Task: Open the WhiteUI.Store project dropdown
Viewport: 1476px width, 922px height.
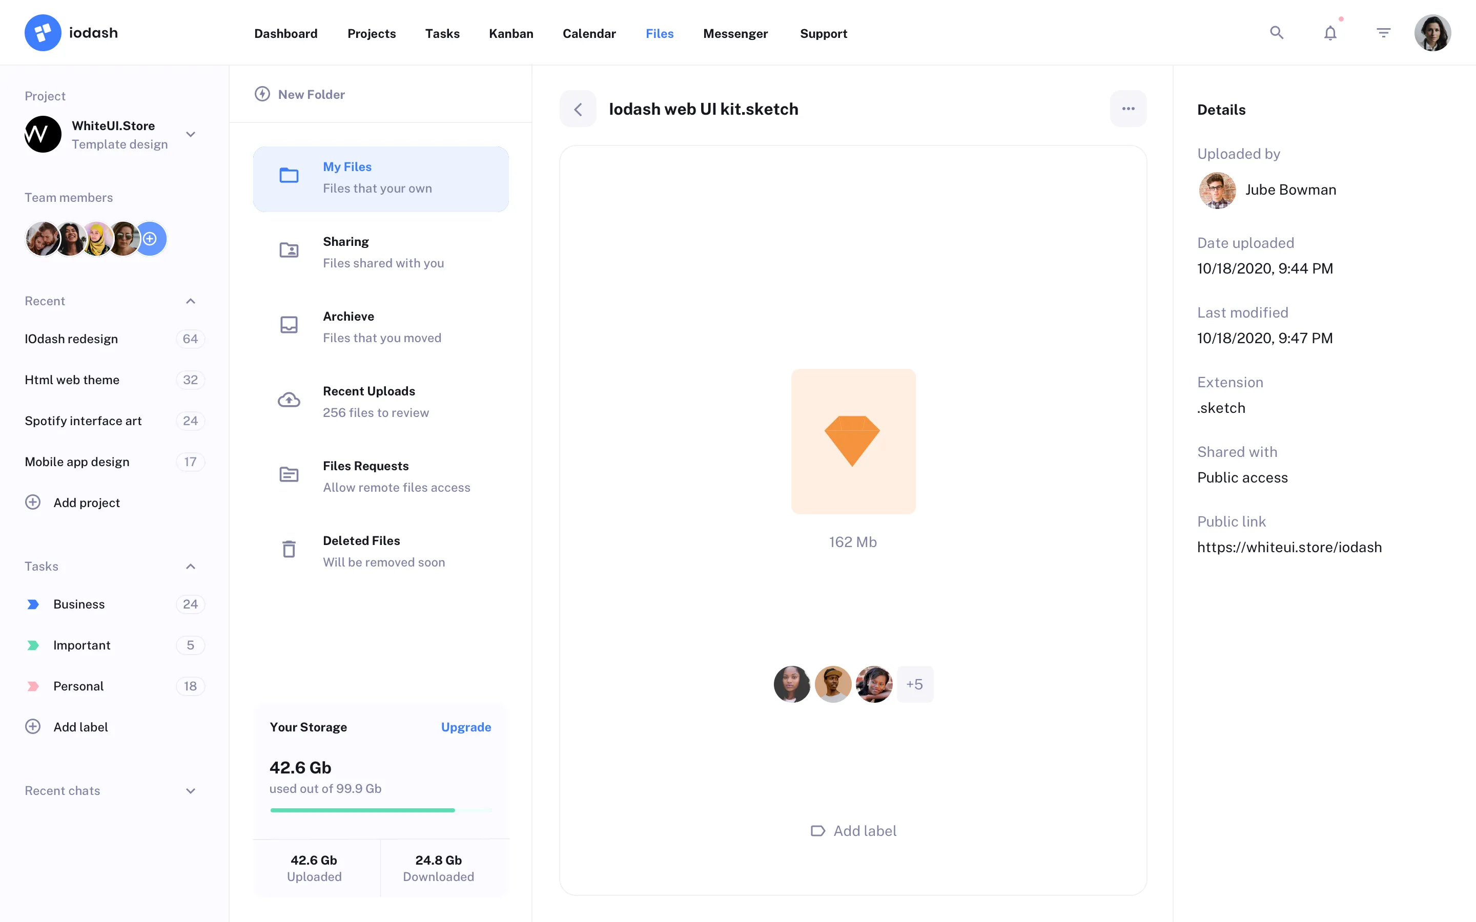Action: (190, 134)
